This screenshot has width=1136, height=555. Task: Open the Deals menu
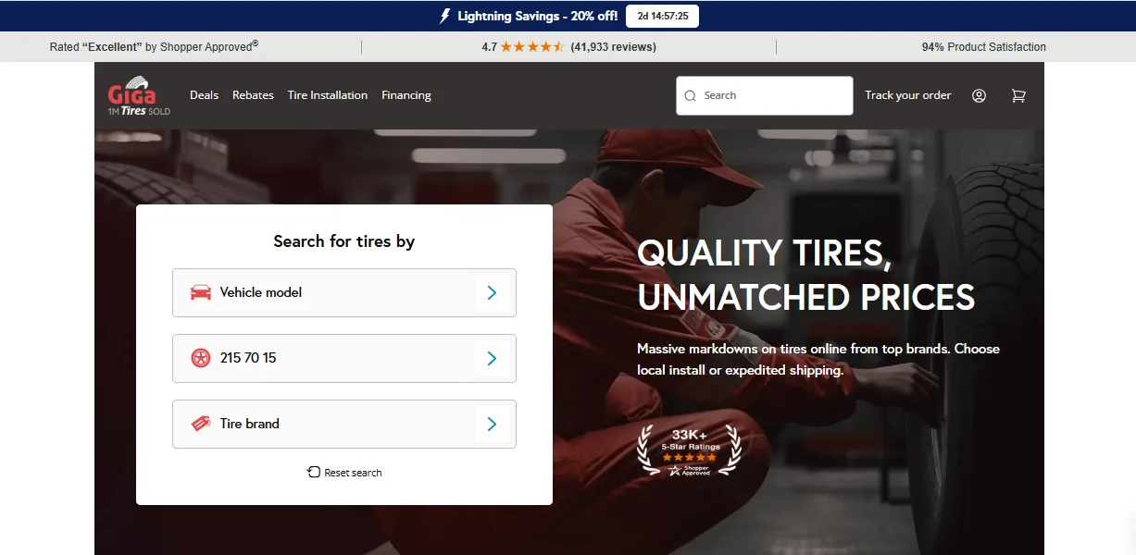(204, 95)
